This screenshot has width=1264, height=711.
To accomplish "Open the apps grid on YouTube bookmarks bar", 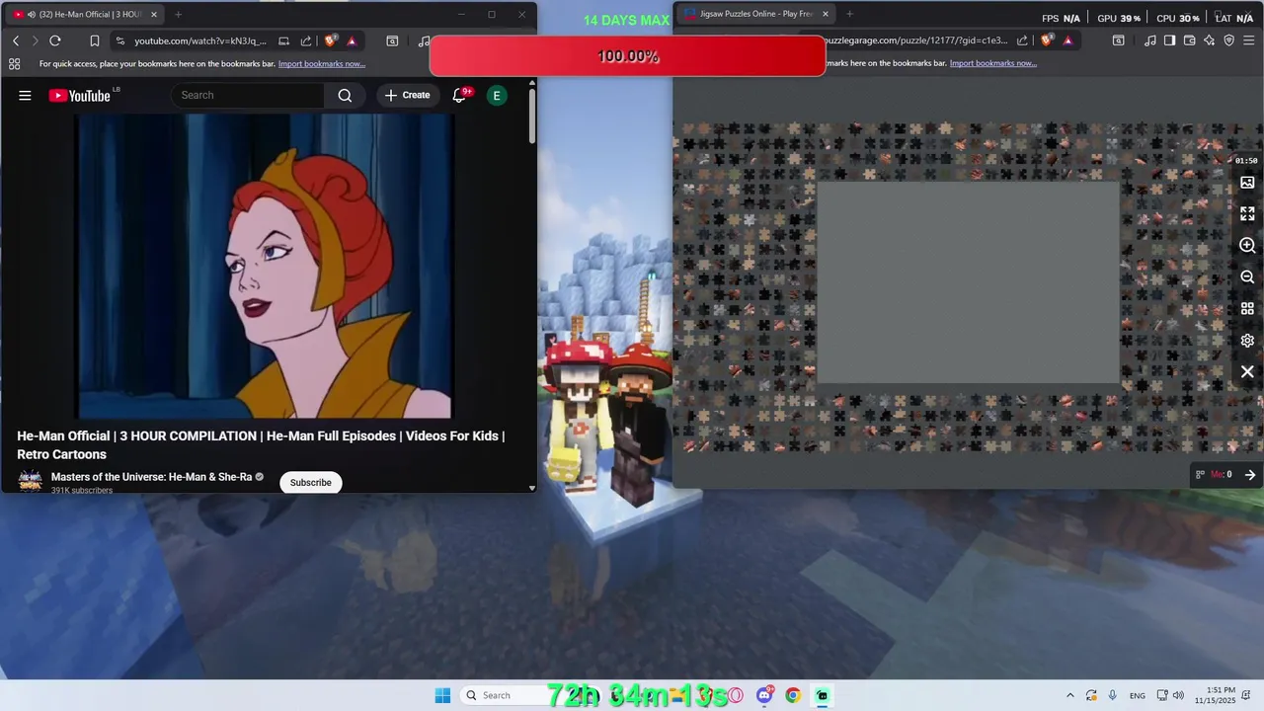I will tap(14, 63).
